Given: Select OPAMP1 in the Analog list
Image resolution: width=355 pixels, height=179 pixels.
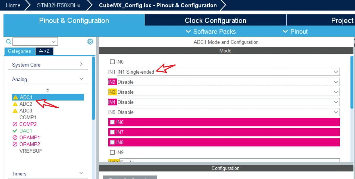Looking at the screenshot, I should pyautogui.click(x=30, y=137).
